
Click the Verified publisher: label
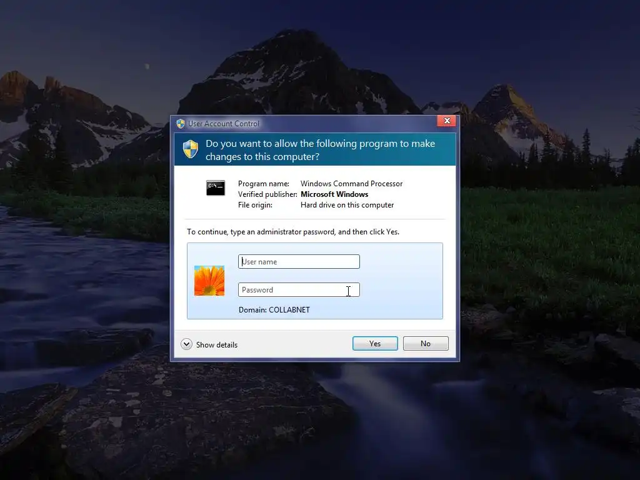267,194
